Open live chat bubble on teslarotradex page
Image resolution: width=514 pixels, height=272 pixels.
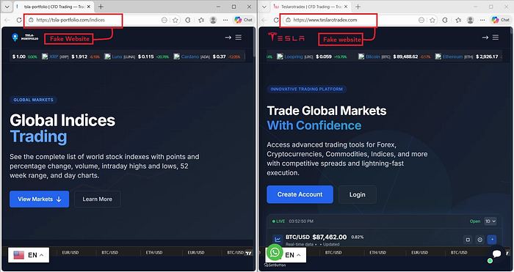pyautogui.click(x=497, y=254)
